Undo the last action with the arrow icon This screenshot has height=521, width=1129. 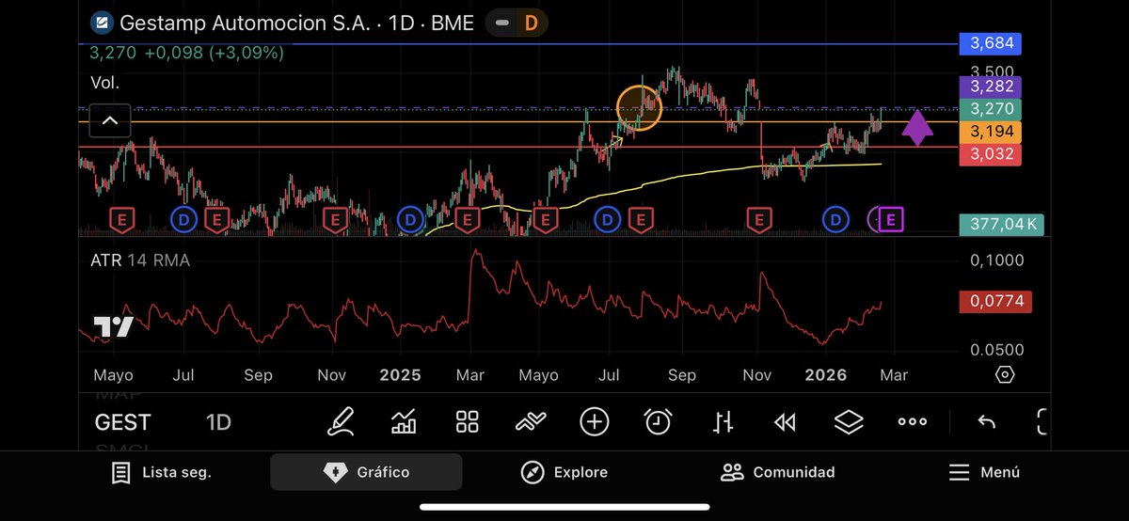[986, 422]
